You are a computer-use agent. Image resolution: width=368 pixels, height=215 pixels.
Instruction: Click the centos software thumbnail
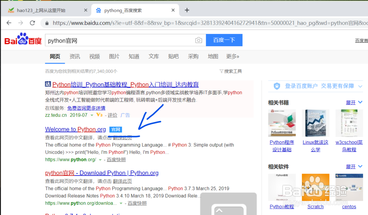349,187
